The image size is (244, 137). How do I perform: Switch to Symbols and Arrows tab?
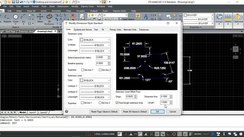tap(83, 30)
